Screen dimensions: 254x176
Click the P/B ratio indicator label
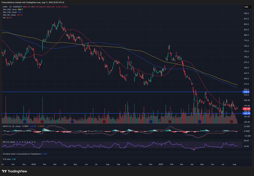[7, 159]
